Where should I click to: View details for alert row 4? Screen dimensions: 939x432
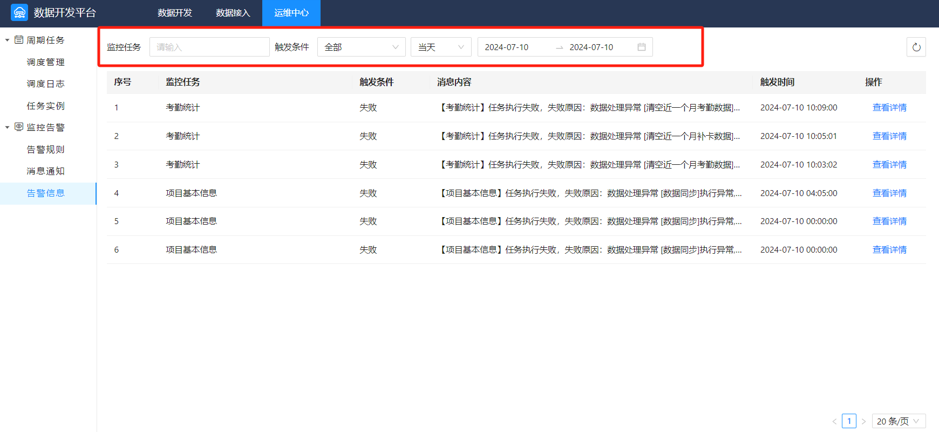[x=889, y=193]
